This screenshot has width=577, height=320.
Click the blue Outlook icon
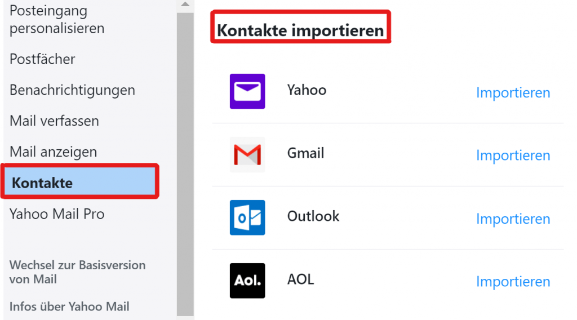pos(247,217)
